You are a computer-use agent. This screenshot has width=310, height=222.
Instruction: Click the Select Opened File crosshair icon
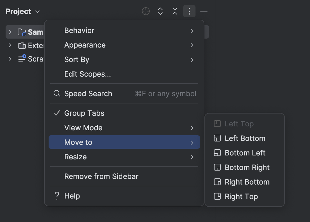[x=146, y=11]
